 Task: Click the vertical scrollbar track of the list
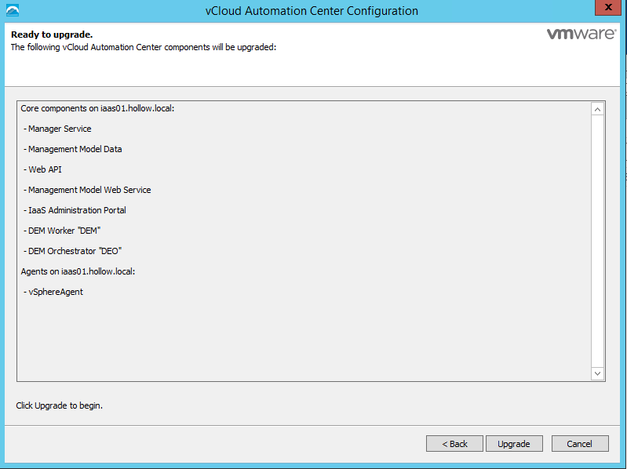[x=597, y=242]
